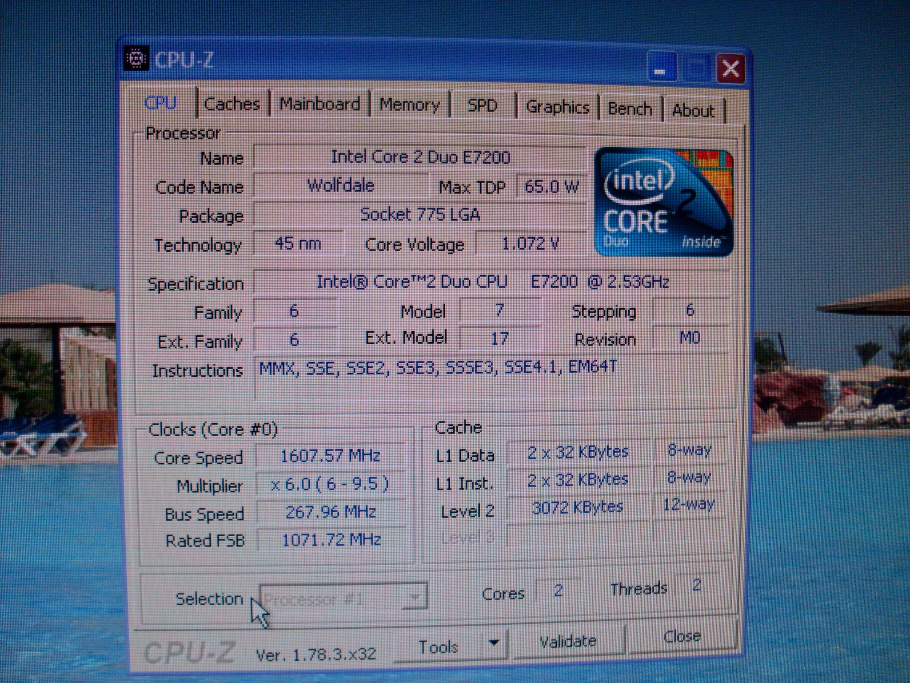The image size is (910, 683).
Task: Click the Max TDP value '65.0 W'
Action: [551, 187]
